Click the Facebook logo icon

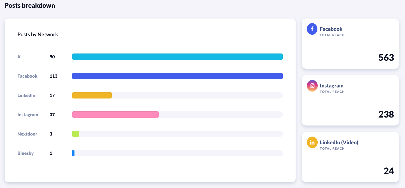312,29
